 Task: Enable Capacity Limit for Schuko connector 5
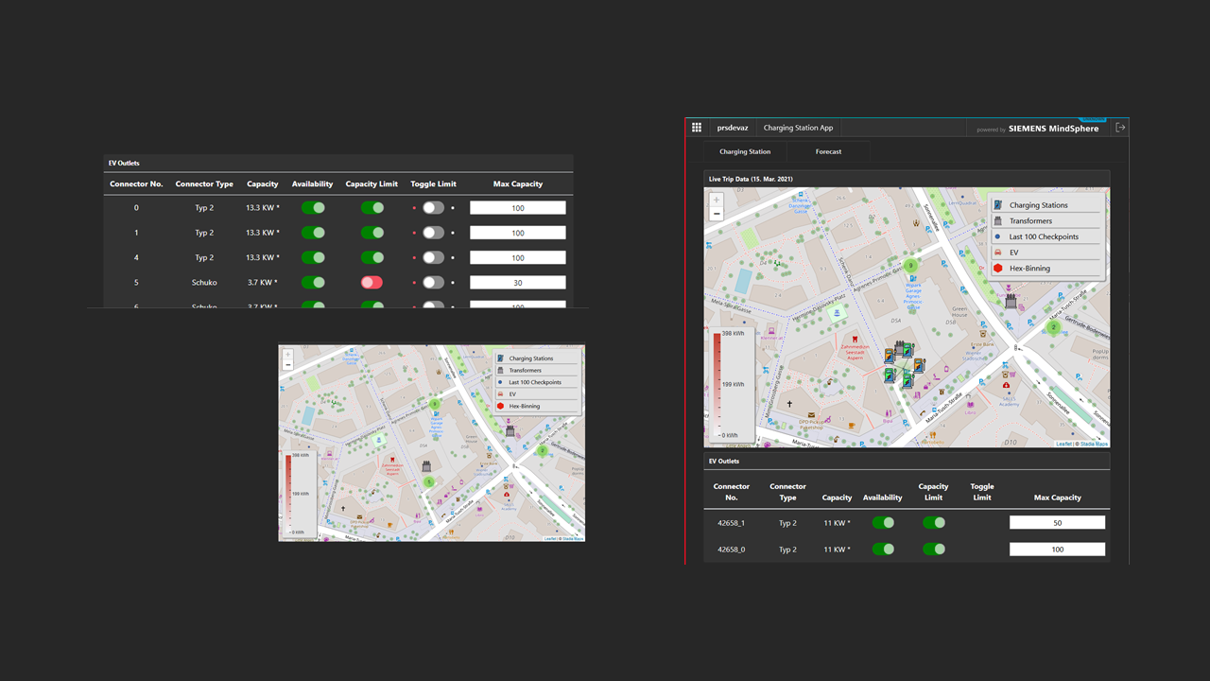pyautogui.click(x=372, y=282)
